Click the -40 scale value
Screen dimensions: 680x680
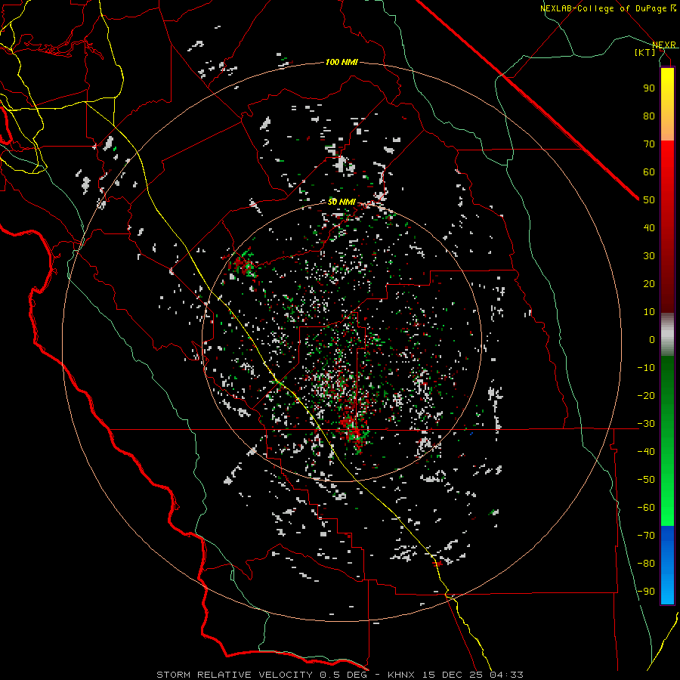tap(646, 452)
